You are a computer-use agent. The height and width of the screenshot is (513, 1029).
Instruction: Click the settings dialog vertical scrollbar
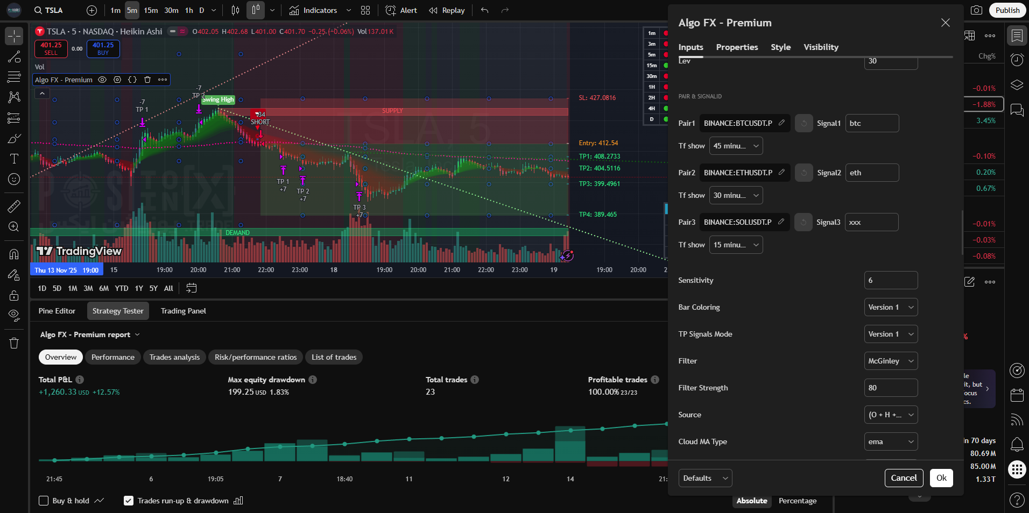[x=962, y=232]
